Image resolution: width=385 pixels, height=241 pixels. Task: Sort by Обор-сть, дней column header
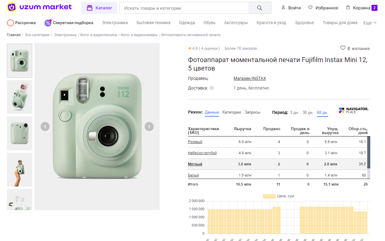point(358,131)
